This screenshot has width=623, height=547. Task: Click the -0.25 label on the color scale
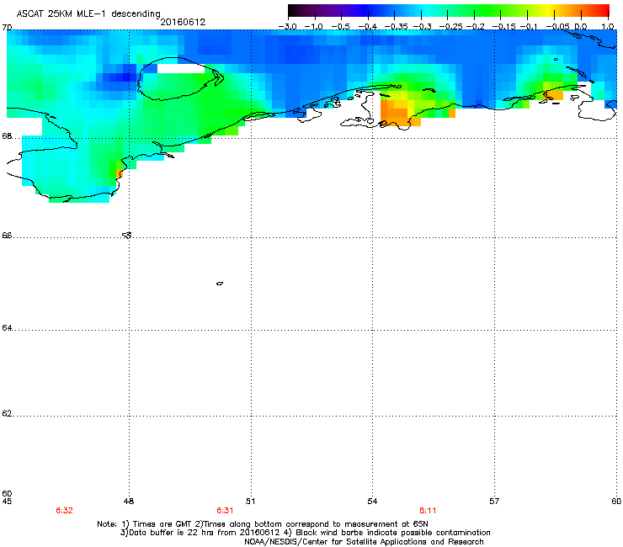[x=451, y=27]
